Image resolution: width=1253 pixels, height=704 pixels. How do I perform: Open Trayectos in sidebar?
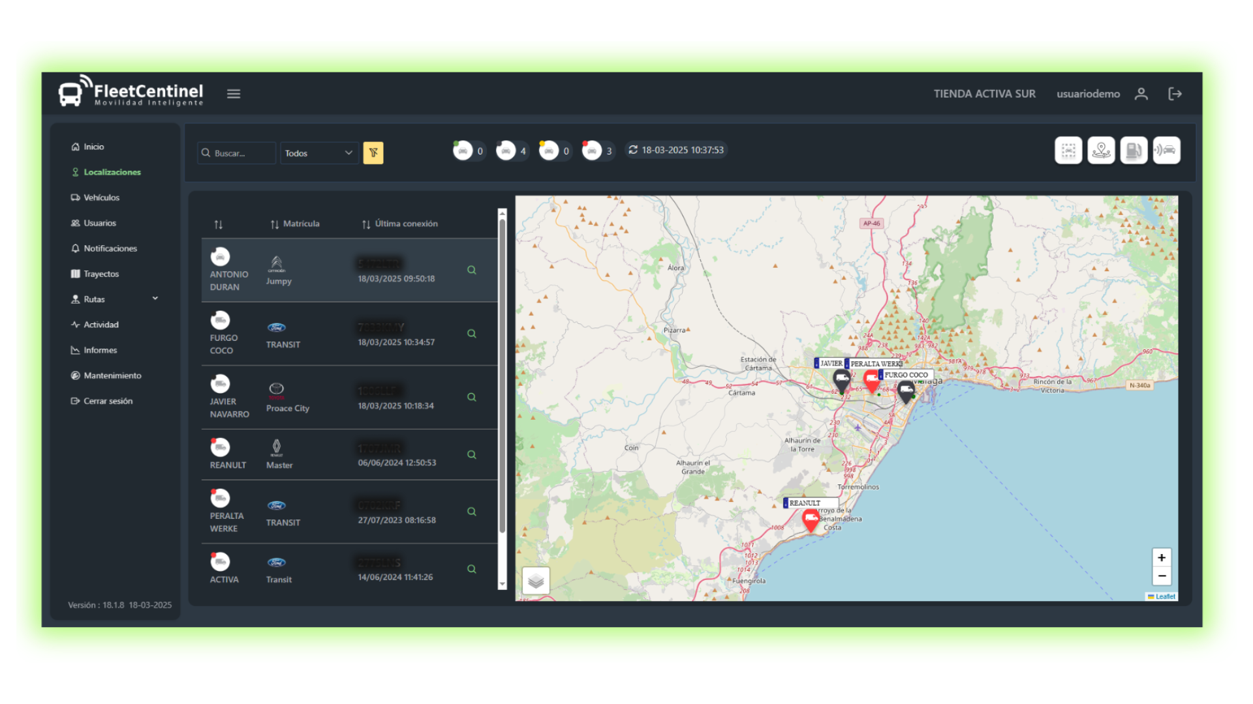(95, 274)
